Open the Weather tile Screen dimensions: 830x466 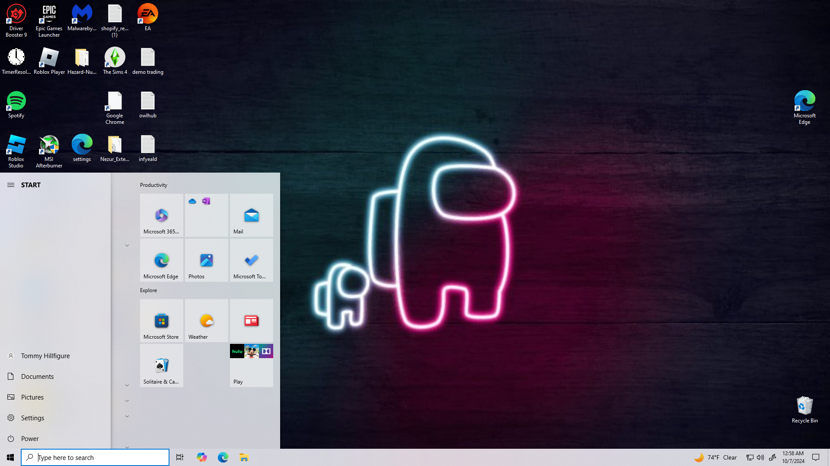coord(206,321)
